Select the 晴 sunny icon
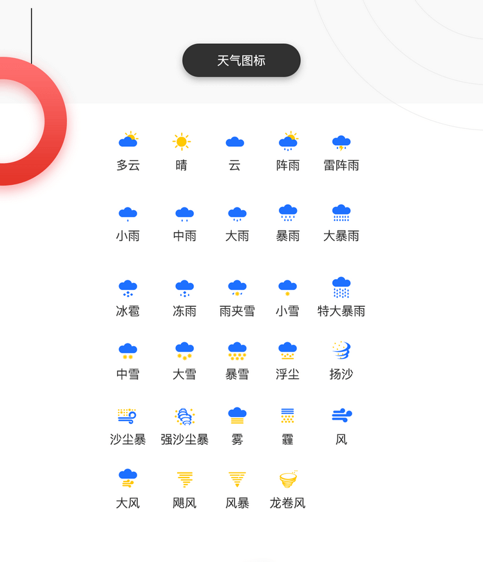The height and width of the screenshot is (562, 483). 182,142
